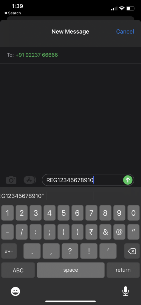
Task: Open the emoji keyboard smiley icon
Action: pos(16,291)
